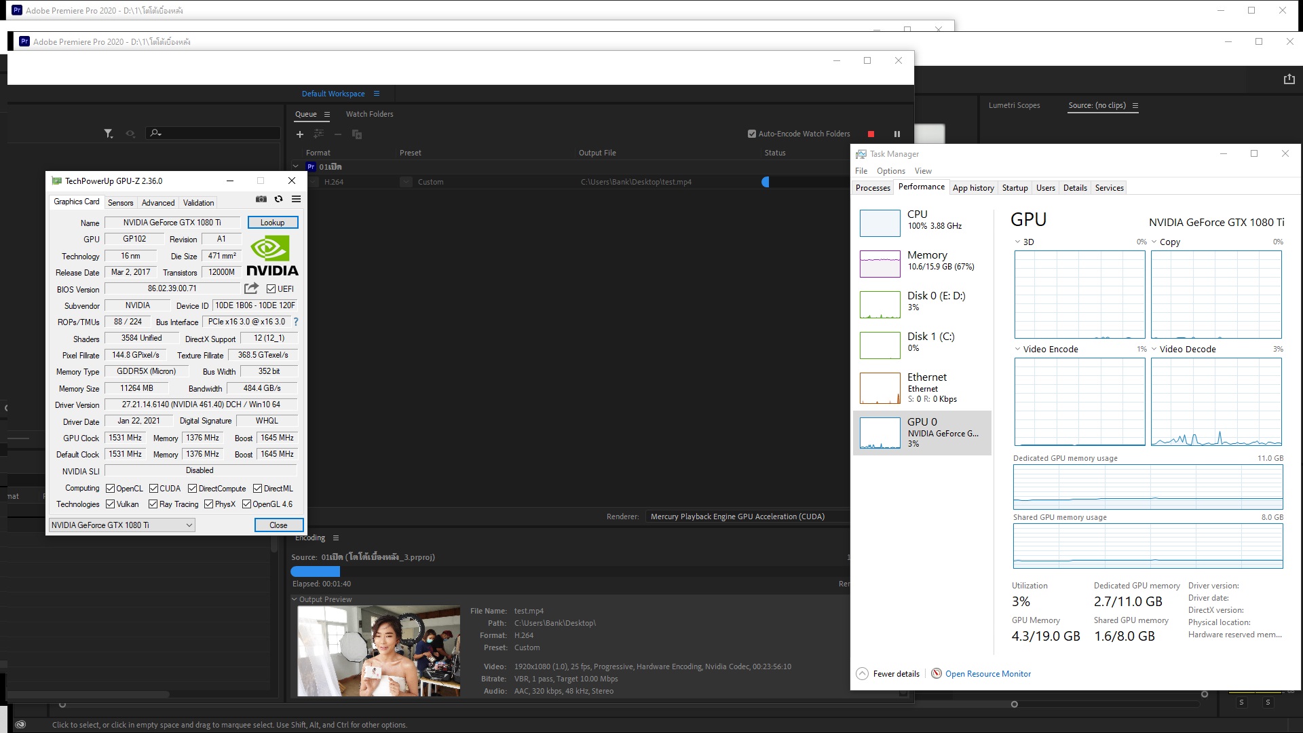Viewport: 1303px width, 733px height.
Task: Stop the encoding queue with the red square
Action: [x=871, y=134]
